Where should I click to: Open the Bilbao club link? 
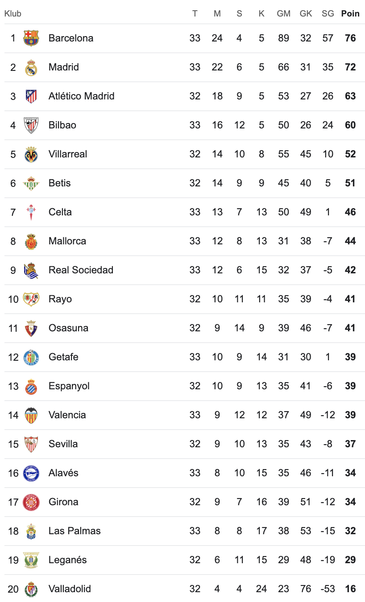[x=62, y=125]
